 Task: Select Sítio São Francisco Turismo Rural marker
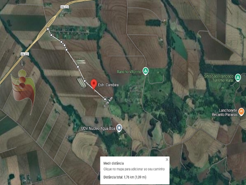pyautogui.click(x=238, y=77)
